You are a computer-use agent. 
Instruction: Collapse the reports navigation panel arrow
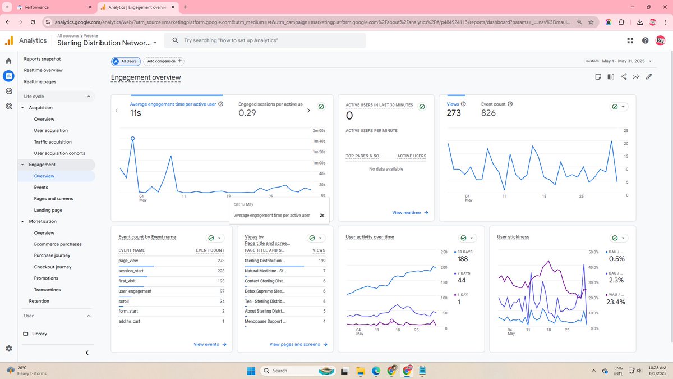pyautogui.click(x=87, y=353)
